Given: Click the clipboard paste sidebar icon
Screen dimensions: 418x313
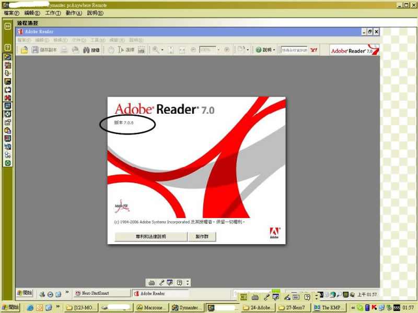Looking at the screenshot, I should click(x=8, y=131).
